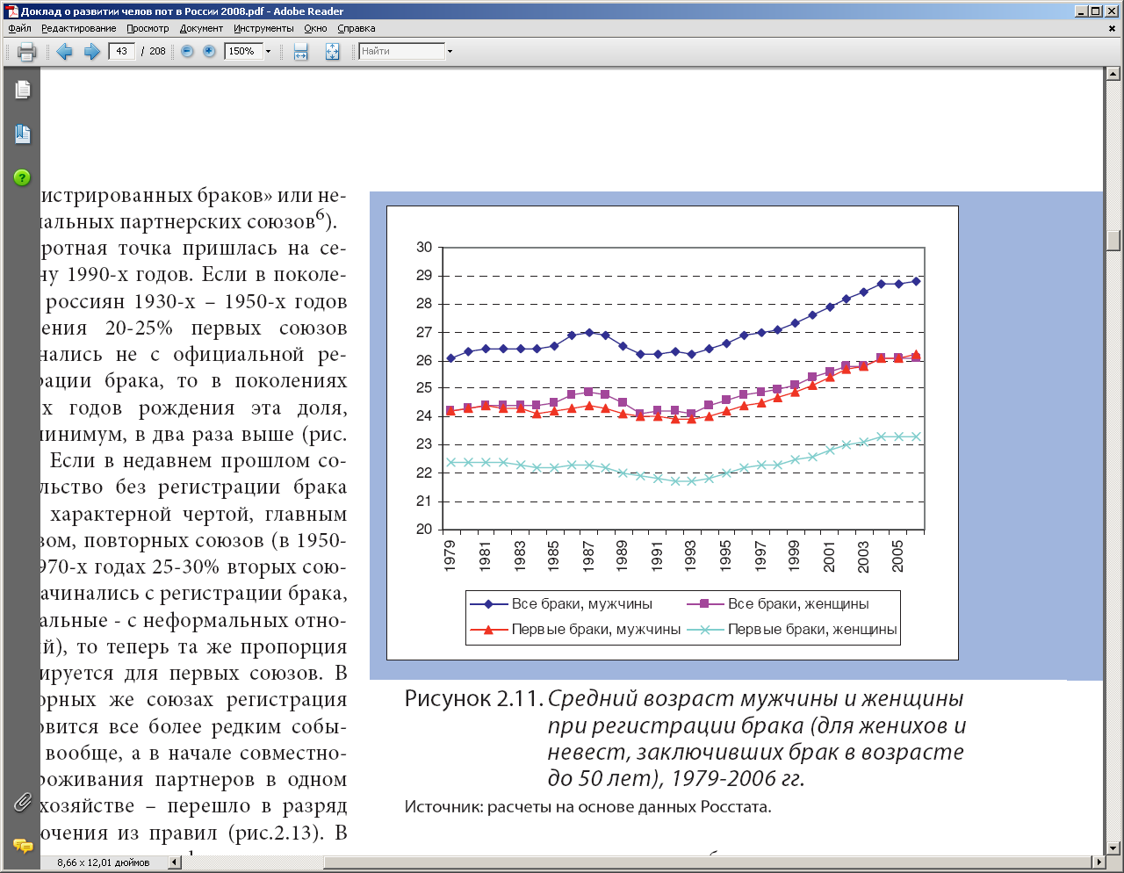Click the page number field showing 43
1124x873 pixels.
point(121,52)
